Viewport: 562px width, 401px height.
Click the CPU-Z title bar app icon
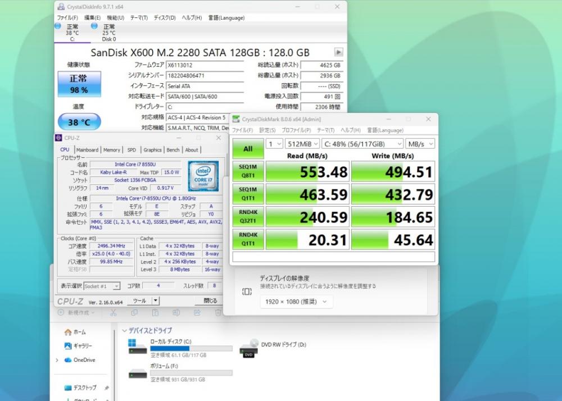(58, 138)
